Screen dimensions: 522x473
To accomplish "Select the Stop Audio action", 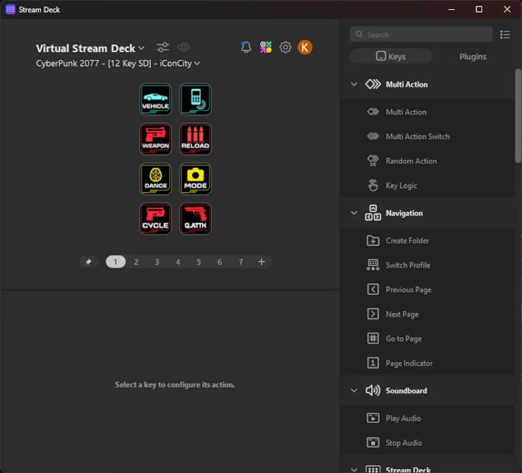I will click(x=427, y=443).
